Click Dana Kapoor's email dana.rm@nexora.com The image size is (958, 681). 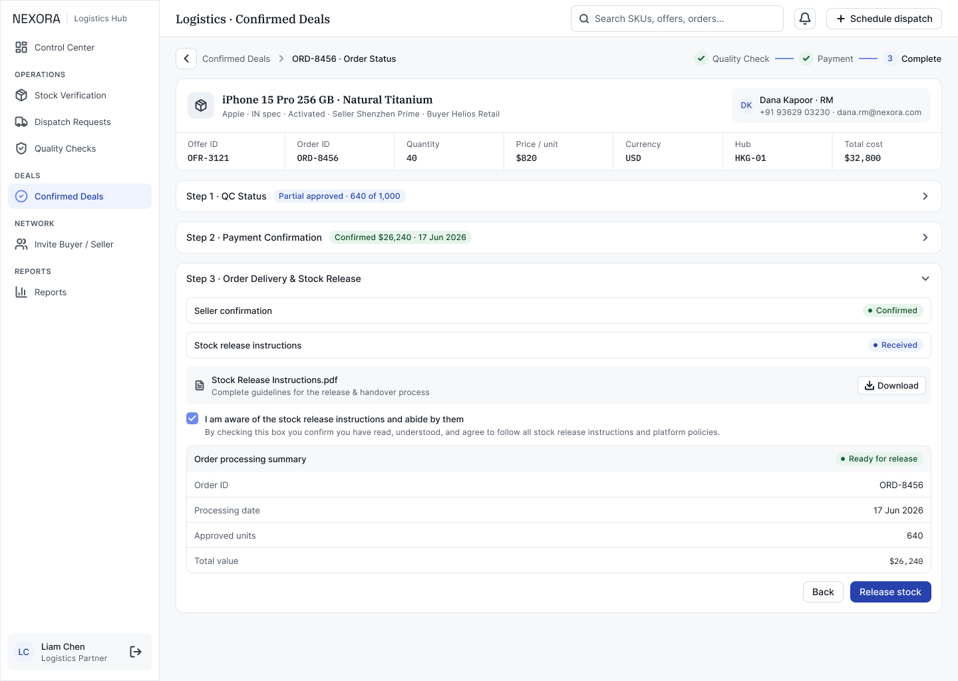(879, 112)
